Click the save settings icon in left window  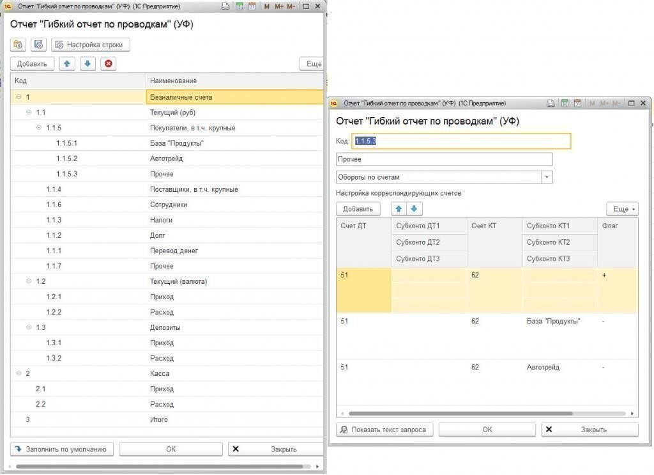click(x=38, y=45)
